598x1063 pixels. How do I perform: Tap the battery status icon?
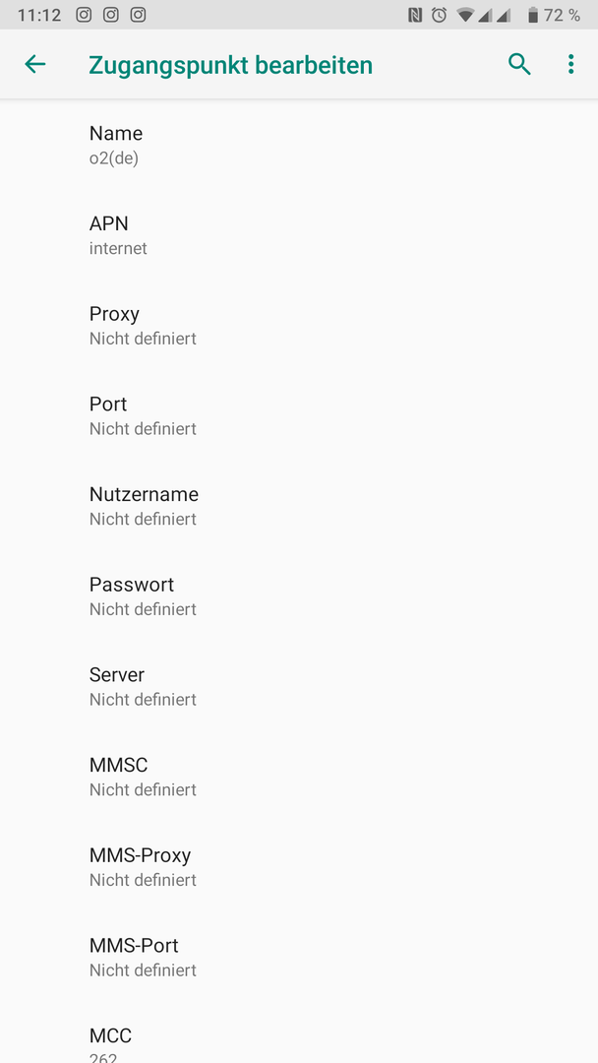pos(533,15)
